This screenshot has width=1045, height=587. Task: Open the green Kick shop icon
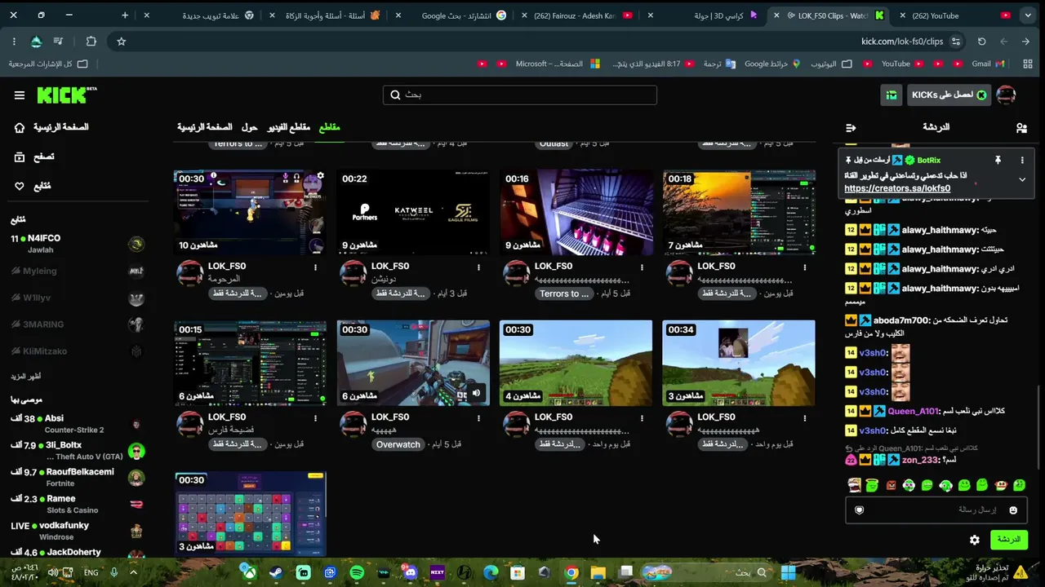891,95
